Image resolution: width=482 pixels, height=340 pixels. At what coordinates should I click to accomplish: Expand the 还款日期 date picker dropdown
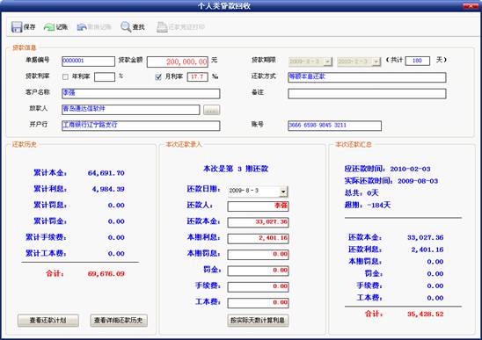tap(283, 191)
